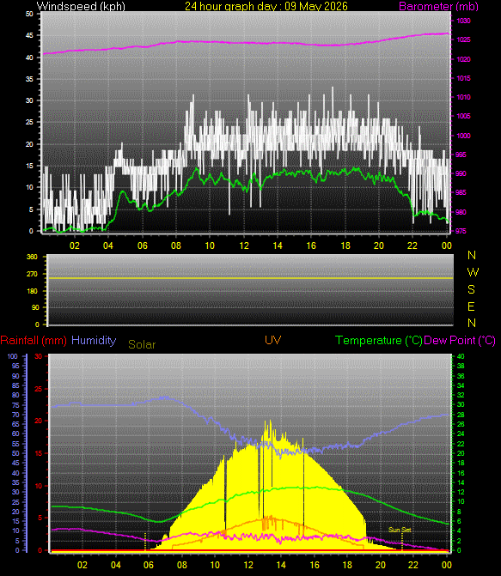The height and width of the screenshot is (576, 501).
Task: Click the UV legend label
Action: pos(272,340)
